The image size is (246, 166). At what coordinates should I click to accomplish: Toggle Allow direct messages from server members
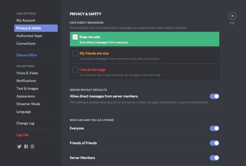point(215,96)
